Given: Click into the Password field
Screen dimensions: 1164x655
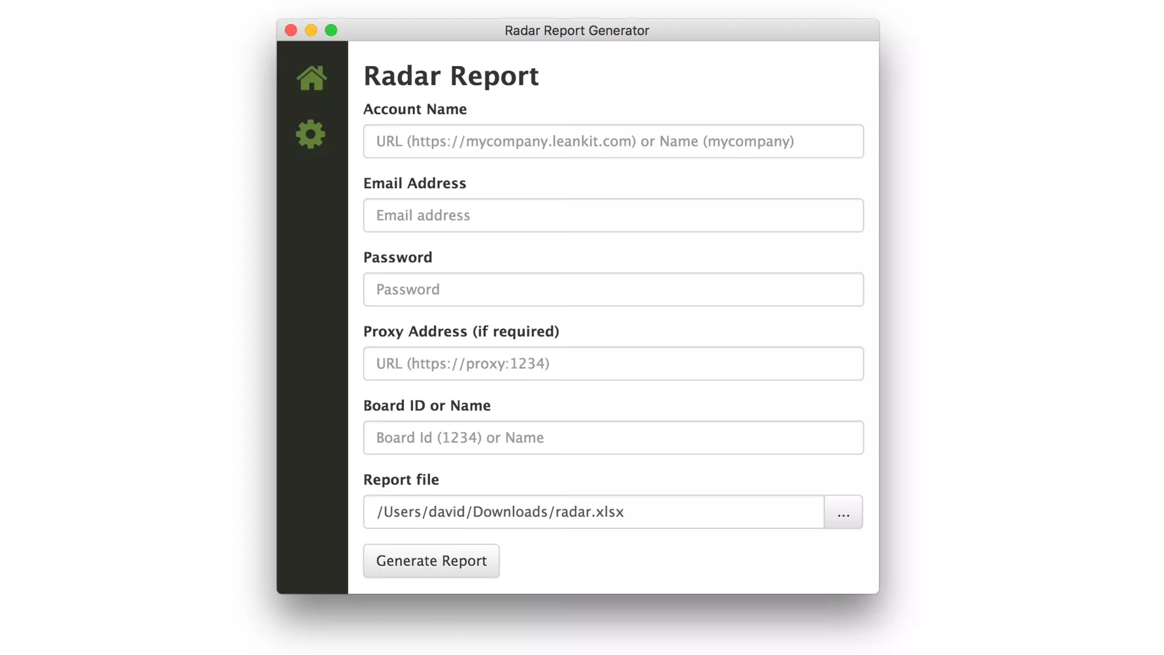Looking at the screenshot, I should coord(613,289).
